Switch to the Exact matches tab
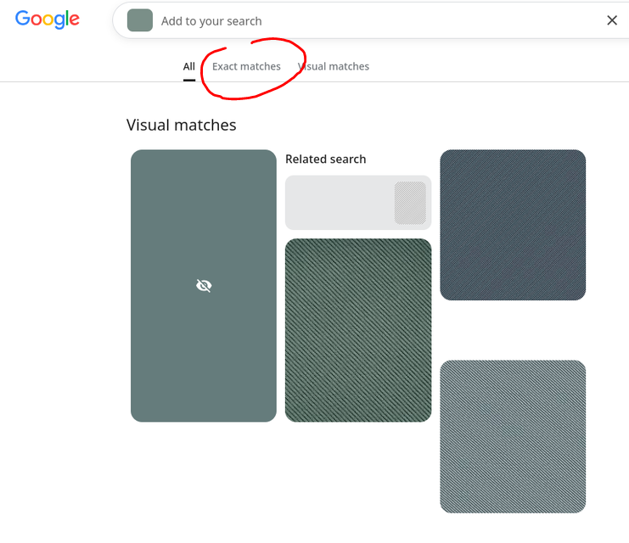 [246, 66]
